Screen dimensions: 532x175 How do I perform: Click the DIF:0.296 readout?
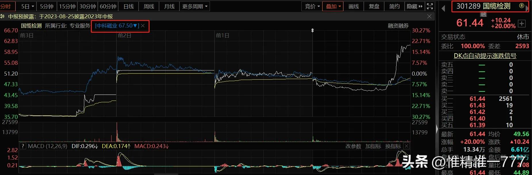(85, 146)
